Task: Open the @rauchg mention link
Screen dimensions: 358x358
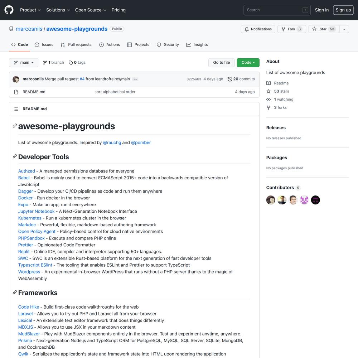Action: pyautogui.click(x=112, y=142)
